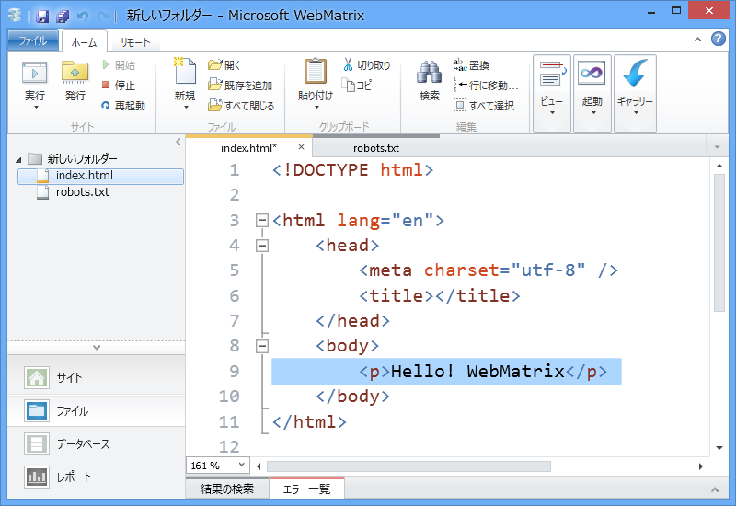The height and width of the screenshot is (506, 736).
Task: Open the レポート workspace
Action: click(97, 477)
